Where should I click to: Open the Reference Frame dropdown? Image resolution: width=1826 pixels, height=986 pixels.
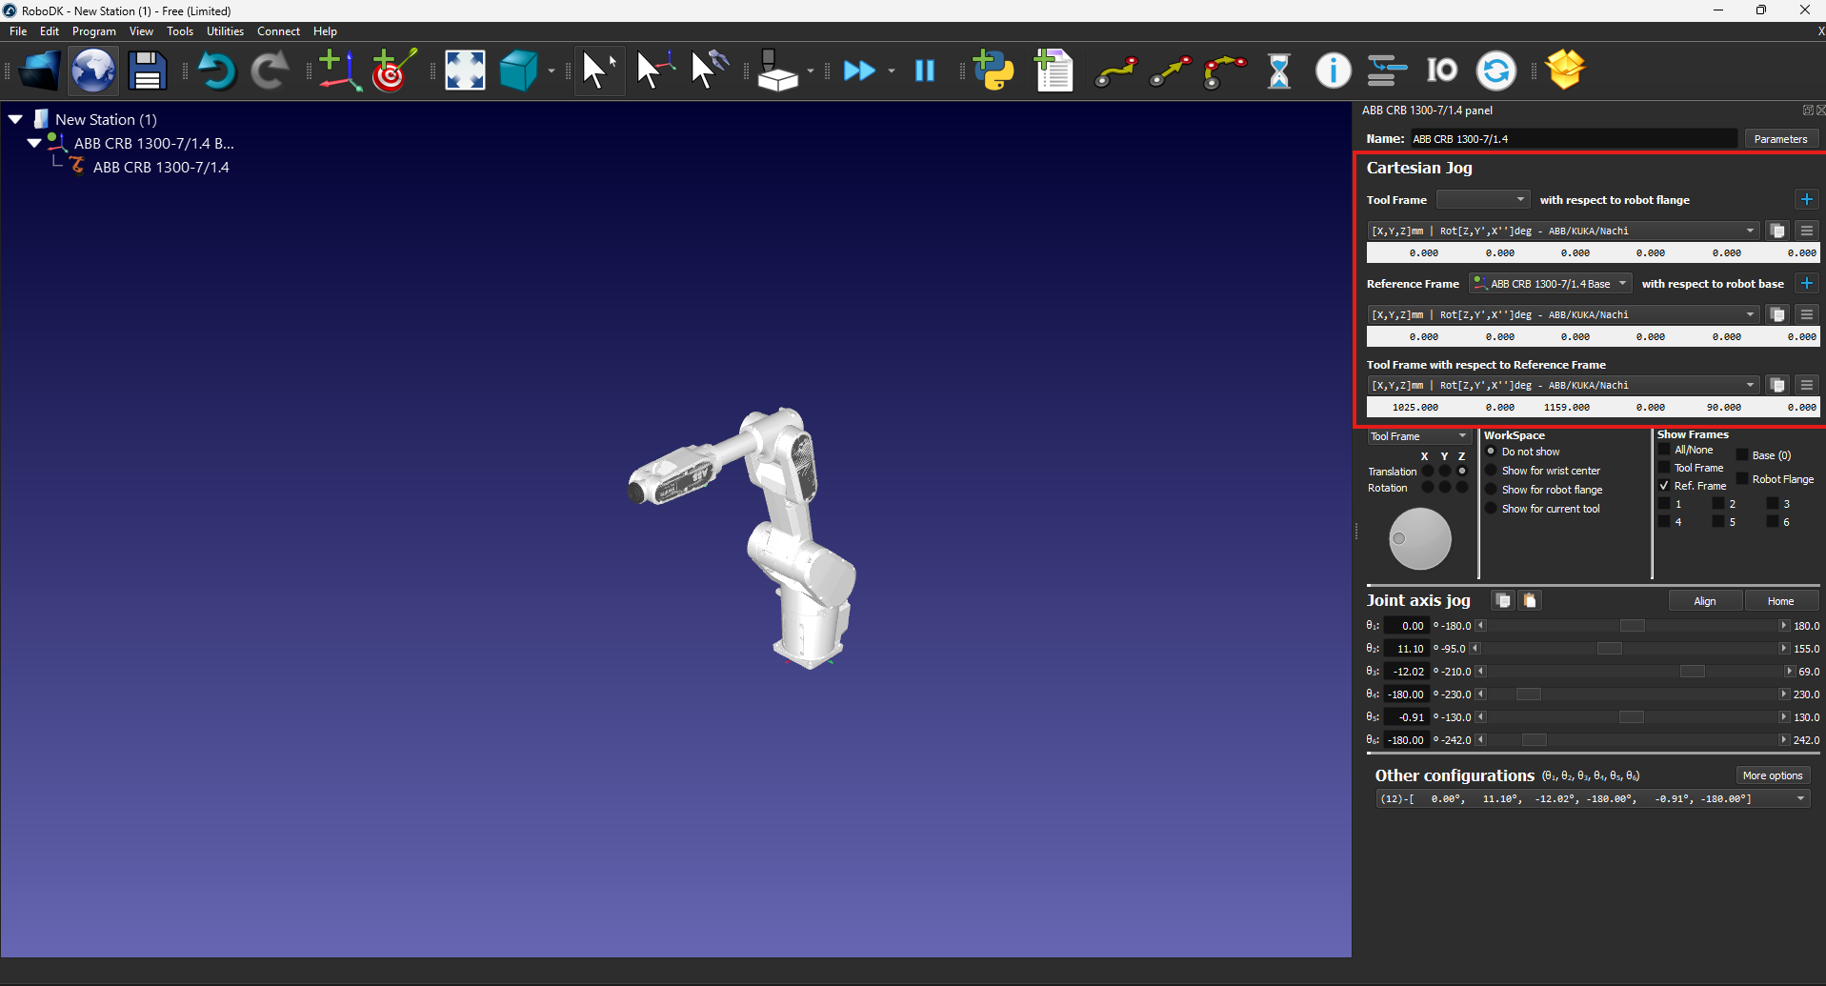pyautogui.click(x=1550, y=284)
